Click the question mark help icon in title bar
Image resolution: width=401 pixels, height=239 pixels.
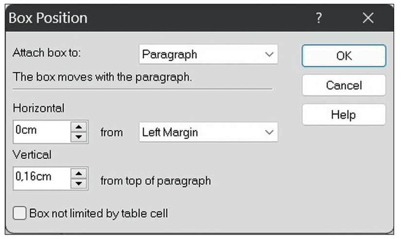click(x=319, y=18)
